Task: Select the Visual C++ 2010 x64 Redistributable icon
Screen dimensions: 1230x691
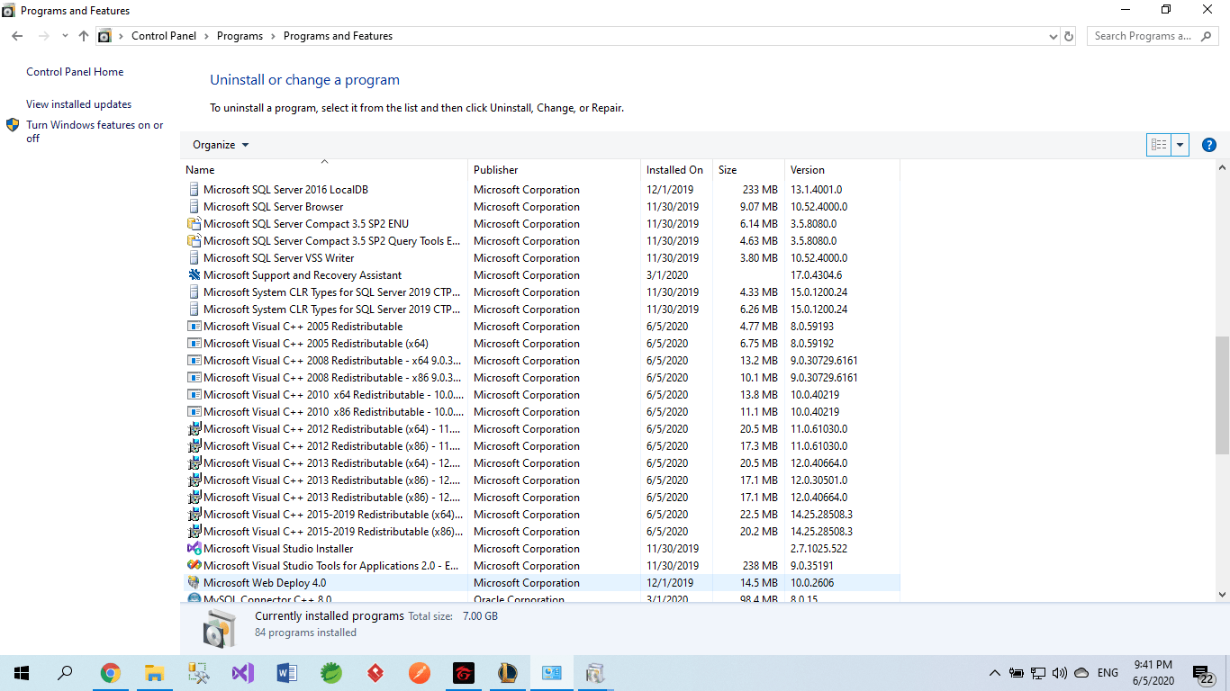Action: (194, 395)
